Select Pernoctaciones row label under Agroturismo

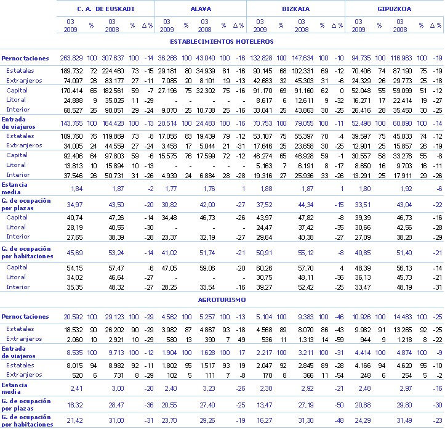(25, 317)
